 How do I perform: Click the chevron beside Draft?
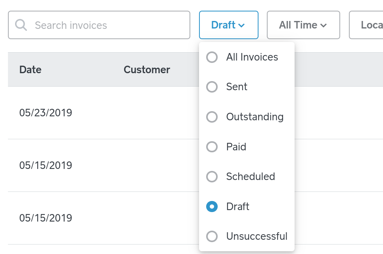click(241, 26)
